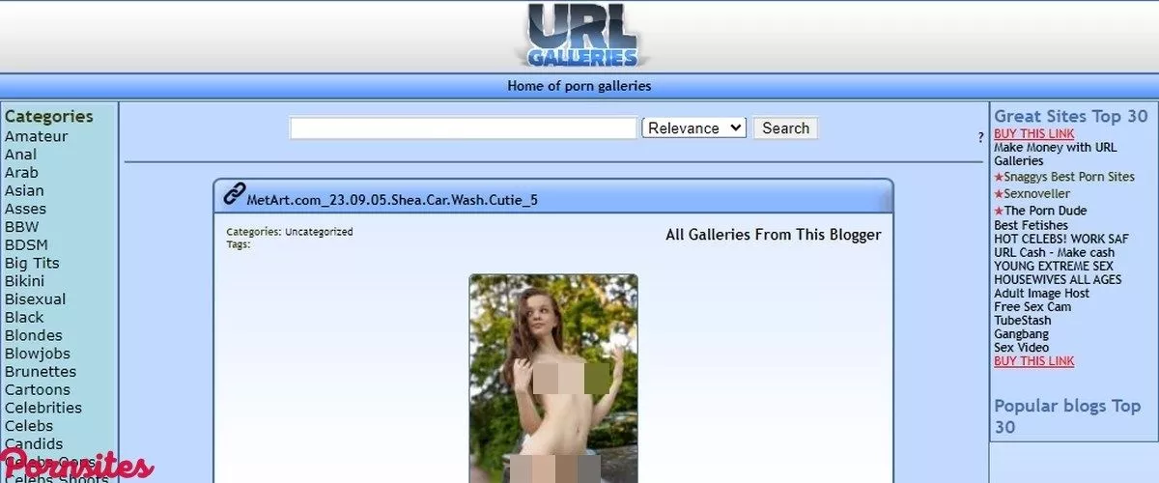Click into the search text field

tap(463, 128)
